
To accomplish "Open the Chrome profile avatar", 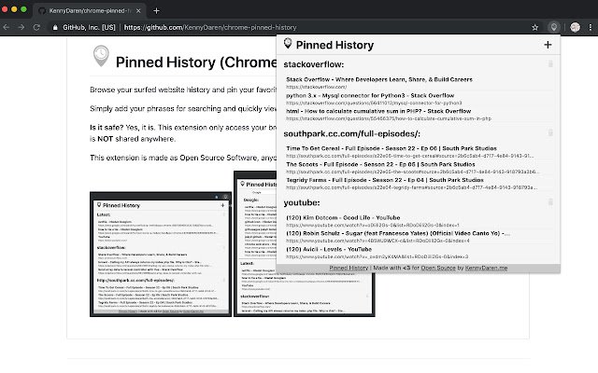I will tap(576, 27).
